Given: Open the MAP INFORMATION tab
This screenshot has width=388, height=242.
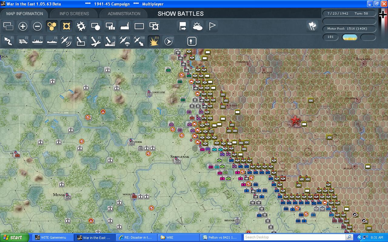Looking at the screenshot, I should [x=25, y=14].
